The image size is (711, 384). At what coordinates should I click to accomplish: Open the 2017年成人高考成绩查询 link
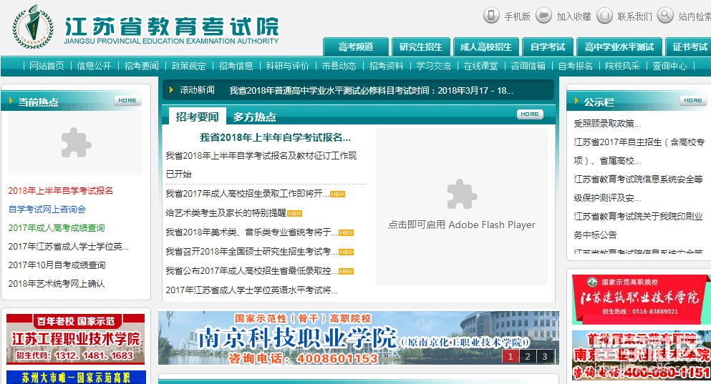[x=57, y=228]
